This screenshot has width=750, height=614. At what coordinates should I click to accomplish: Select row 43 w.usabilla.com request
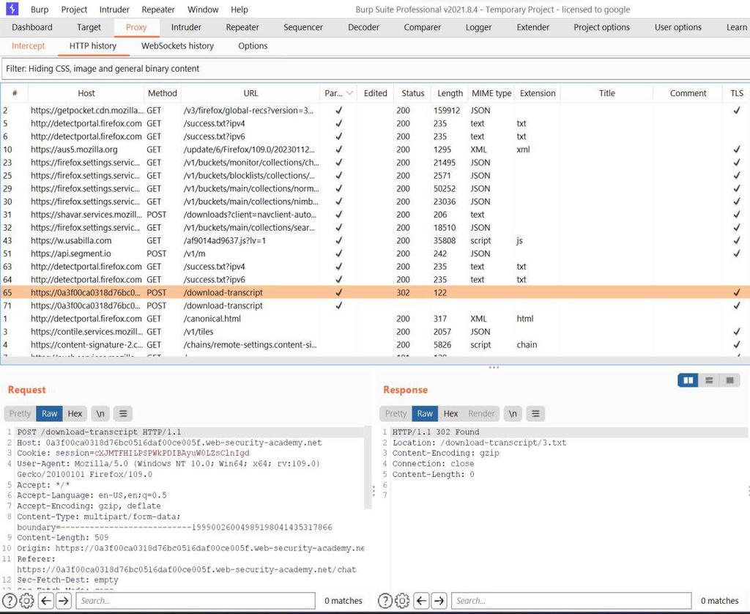375,241
